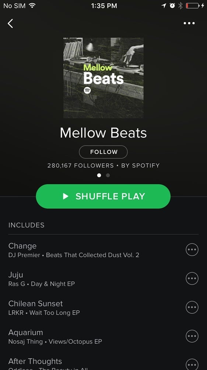Tap the Spotify logo on the cover
Screen dimensions: 207x370
pyautogui.click(x=87, y=90)
